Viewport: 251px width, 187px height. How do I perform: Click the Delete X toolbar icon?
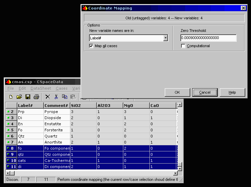click(x=48, y=97)
